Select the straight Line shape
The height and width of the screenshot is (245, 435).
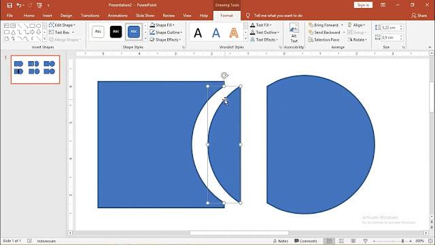(x=20, y=26)
